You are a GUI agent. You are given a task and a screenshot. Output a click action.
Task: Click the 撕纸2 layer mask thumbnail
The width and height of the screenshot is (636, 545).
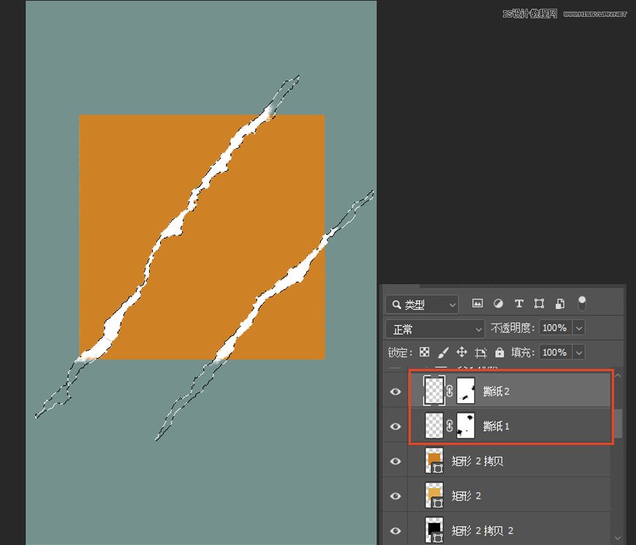(466, 391)
